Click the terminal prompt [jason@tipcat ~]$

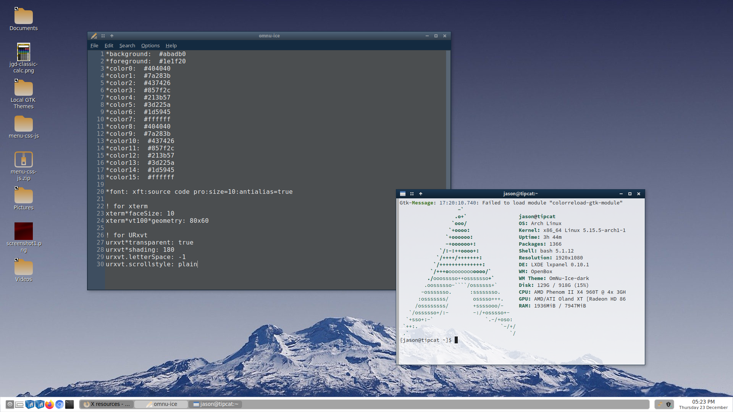[x=426, y=340]
